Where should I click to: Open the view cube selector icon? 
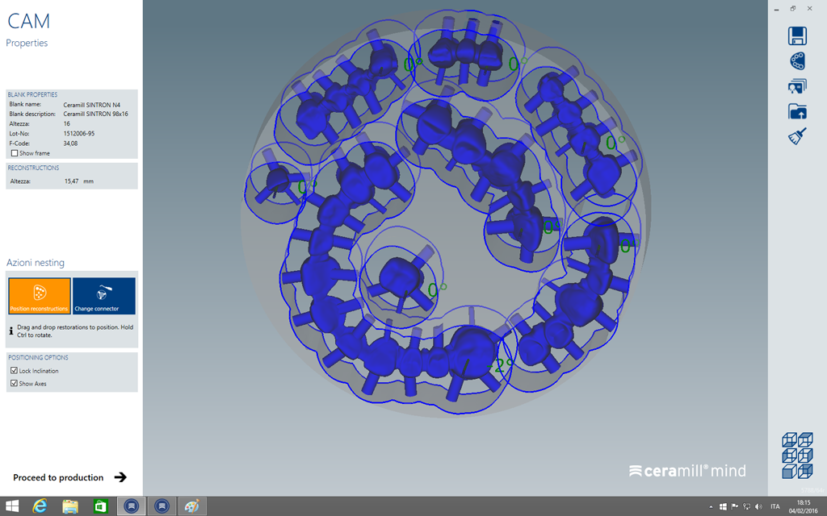click(796, 456)
